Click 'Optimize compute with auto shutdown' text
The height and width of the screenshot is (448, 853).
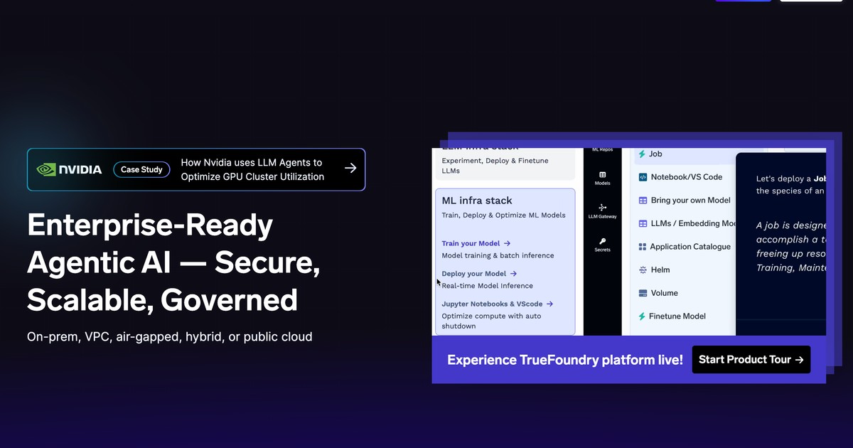[493, 321]
